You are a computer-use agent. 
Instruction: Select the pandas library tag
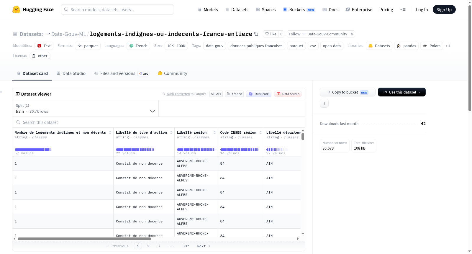pyautogui.click(x=406, y=46)
